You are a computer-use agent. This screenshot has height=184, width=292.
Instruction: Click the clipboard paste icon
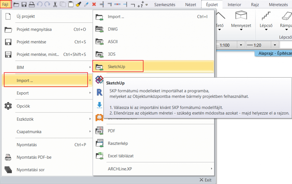pyautogui.click(x=71, y=4)
